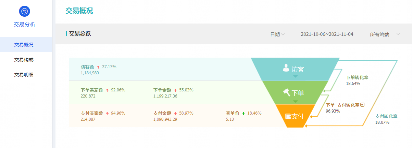The height and width of the screenshot is (148, 412).
Task: Select 交易概况 in the sidebar
Action: tap(26, 45)
